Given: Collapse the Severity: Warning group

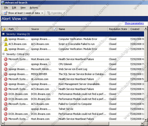Looking at the screenshot, I should [x=3, y=34].
